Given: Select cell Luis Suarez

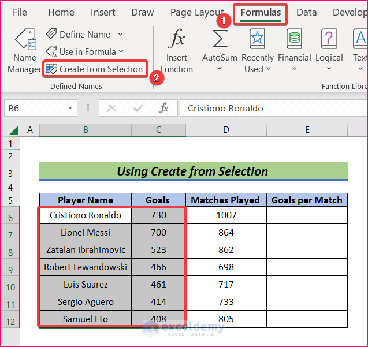Looking at the screenshot, I should 86,285.
